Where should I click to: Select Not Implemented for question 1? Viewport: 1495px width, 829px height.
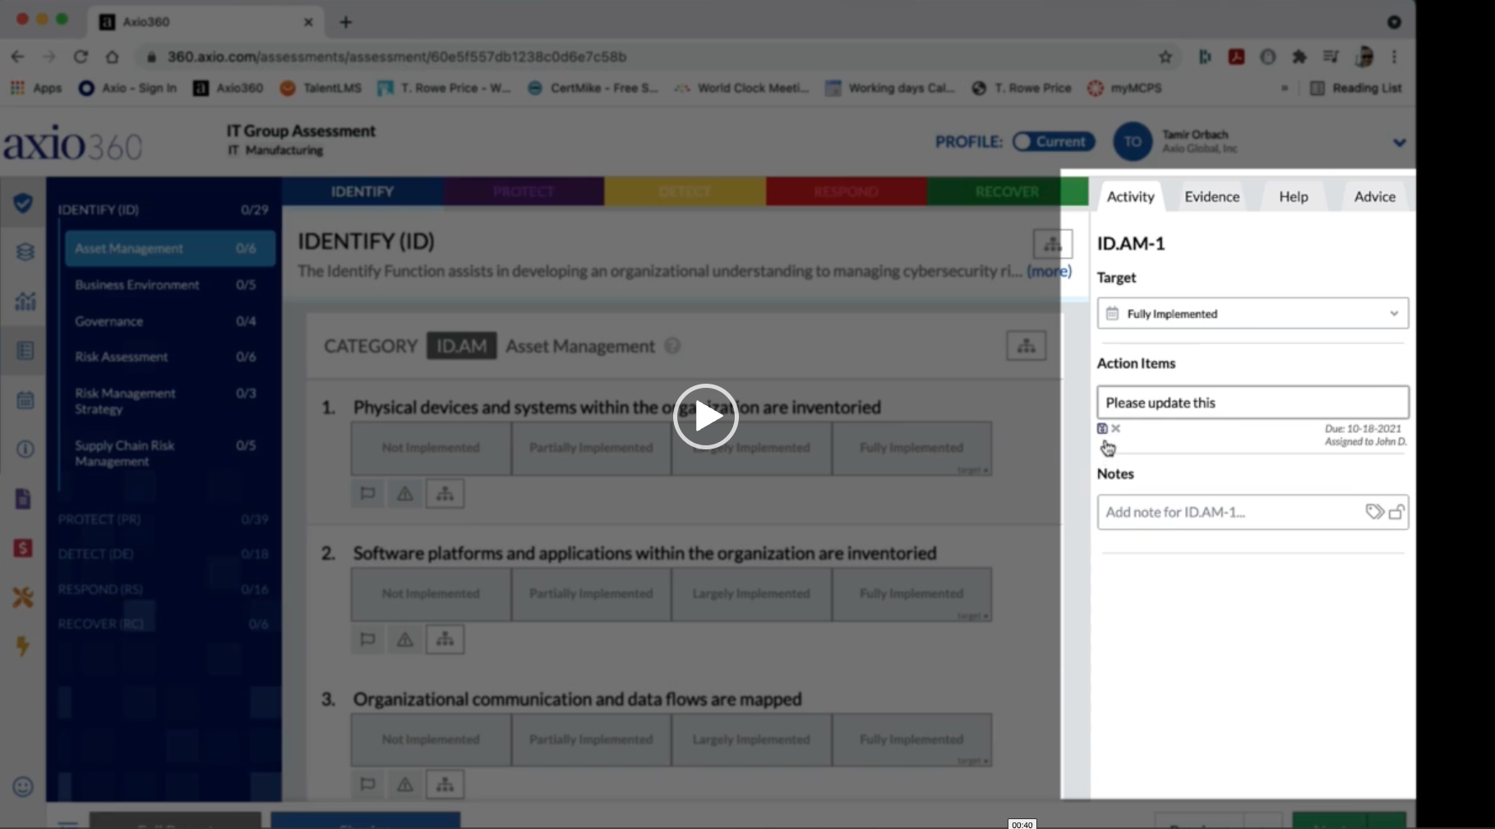click(x=431, y=448)
